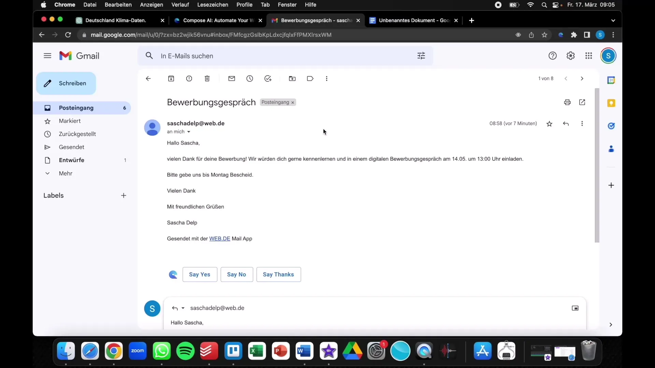655x368 pixels.
Task: Open Verlauf menu in Chrome
Action: pos(180,4)
